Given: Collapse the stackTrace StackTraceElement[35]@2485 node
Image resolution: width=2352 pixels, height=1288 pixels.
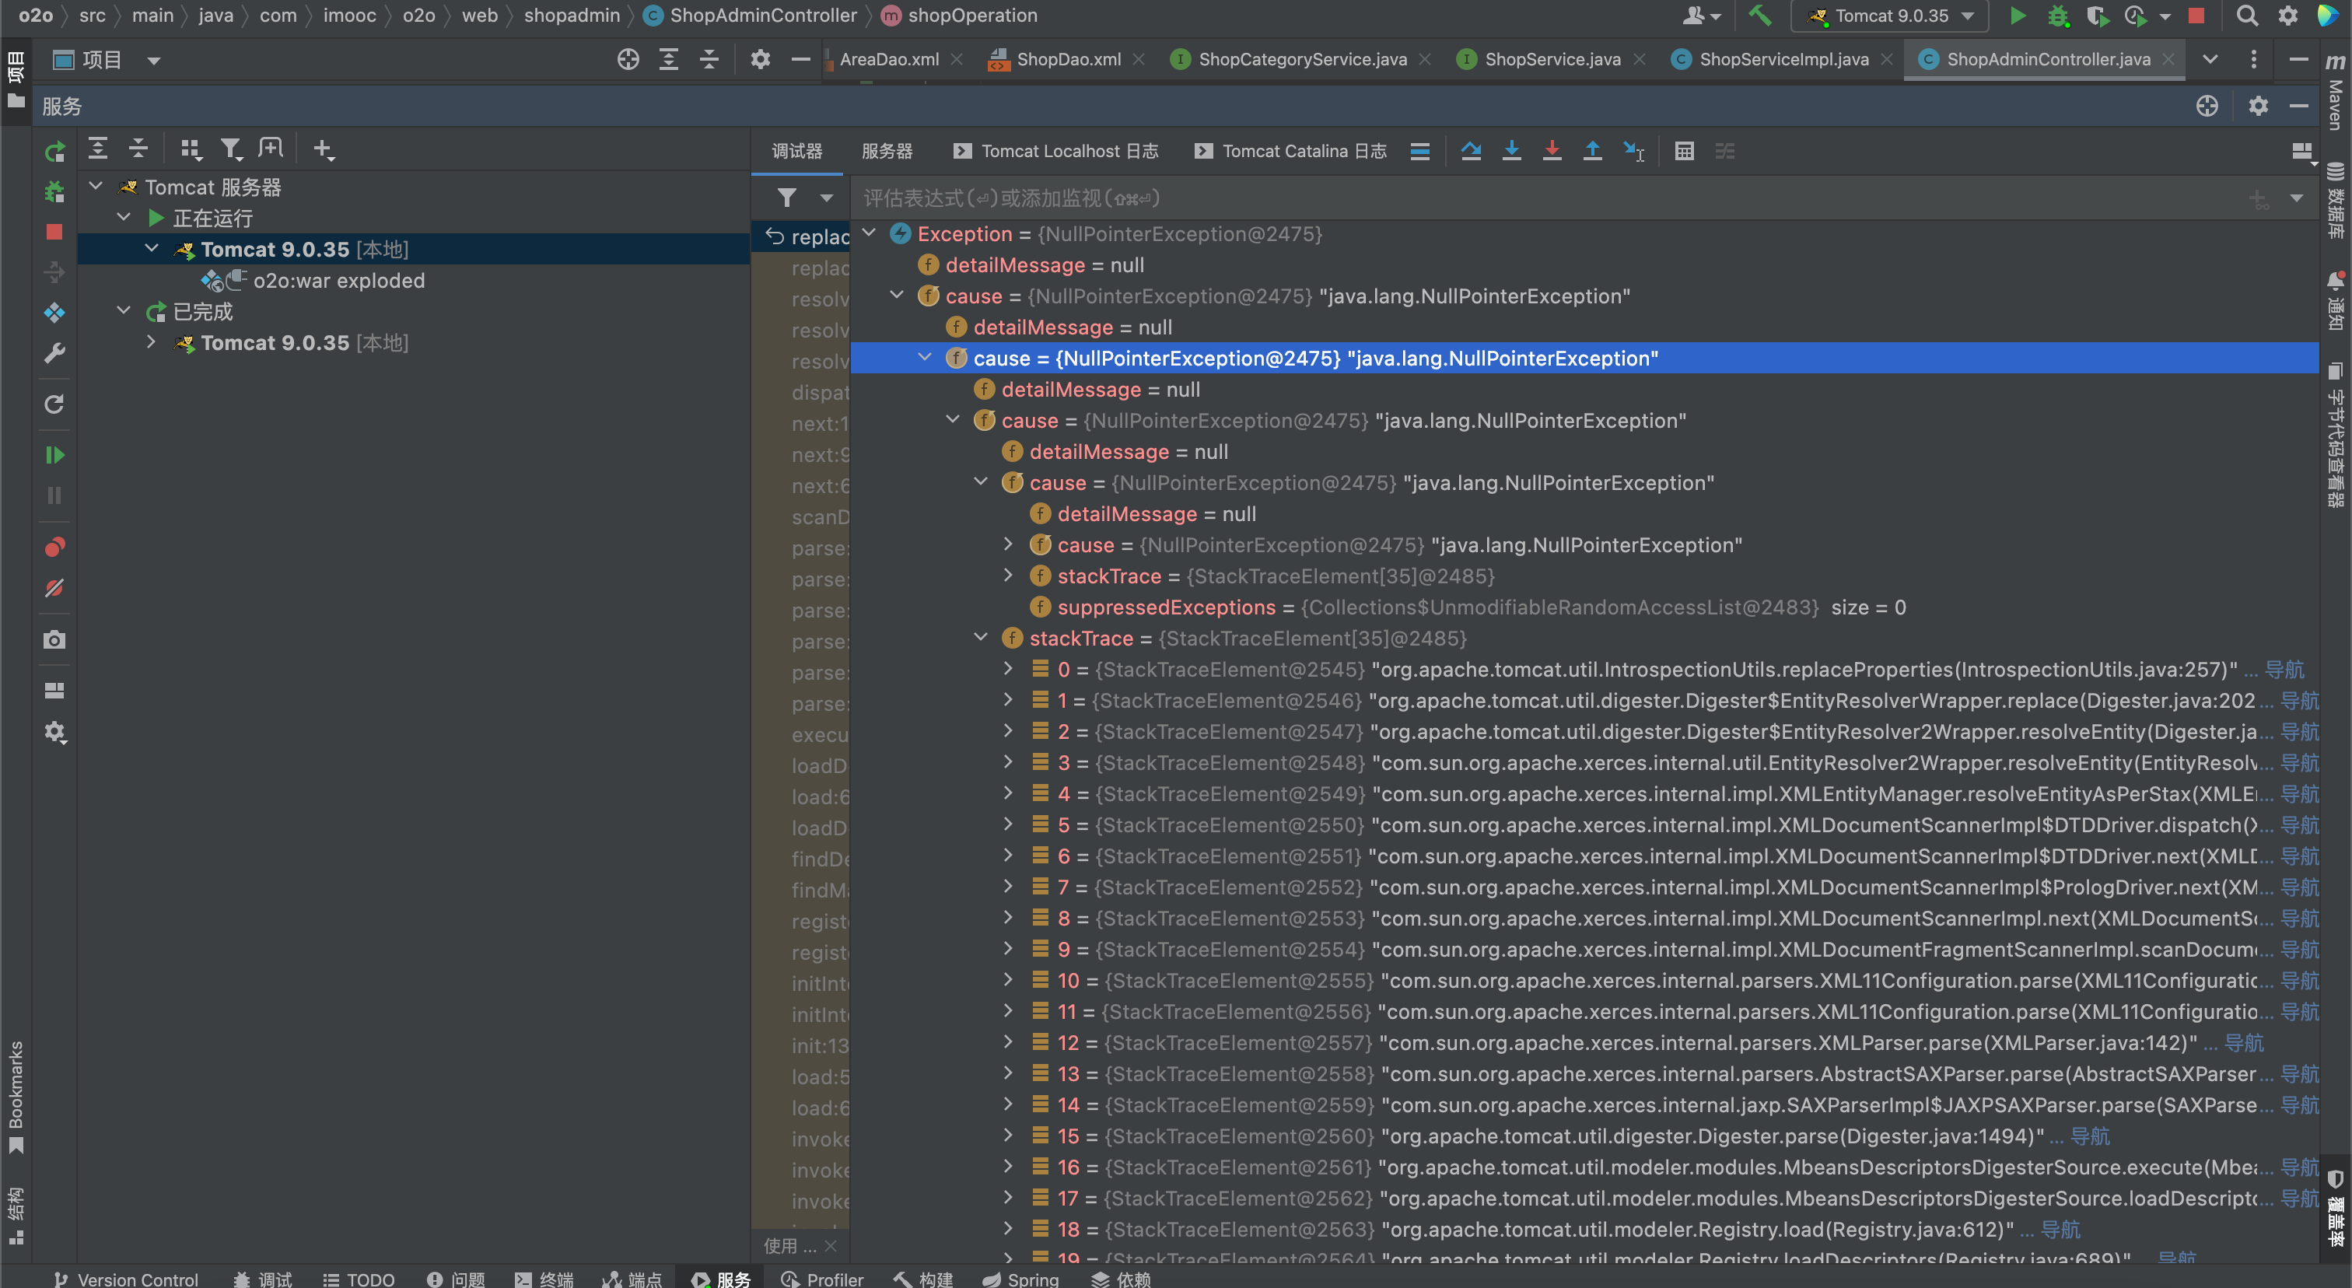Looking at the screenshot, I should [982, 637].
